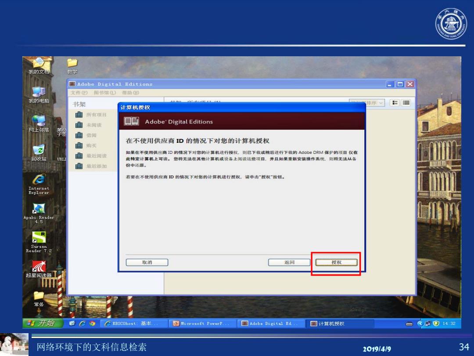Open the 文件(F) menu
The height and width of the screenshot is (356, 474).
click(x=79, y=93)
